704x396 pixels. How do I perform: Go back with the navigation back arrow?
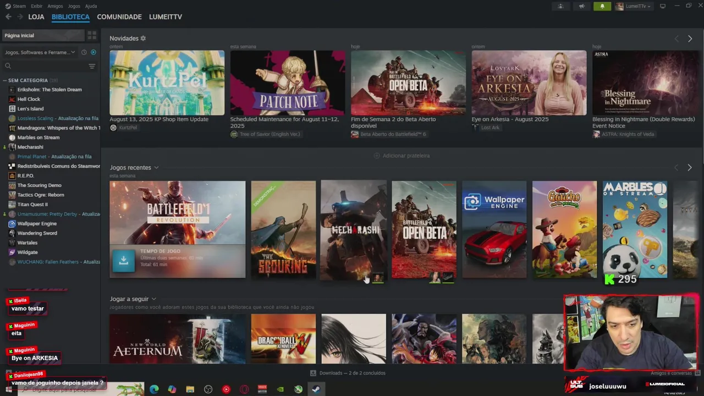point(8,16)
